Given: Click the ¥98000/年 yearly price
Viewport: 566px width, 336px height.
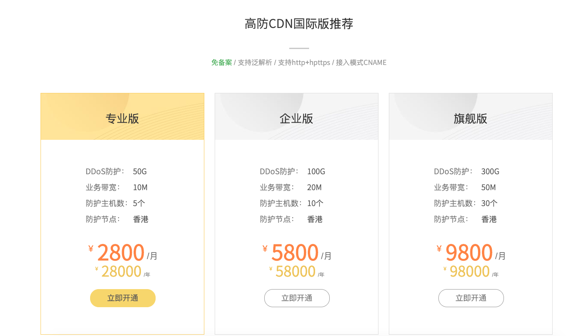Looking at the screenshot, I should click(470, 271).
